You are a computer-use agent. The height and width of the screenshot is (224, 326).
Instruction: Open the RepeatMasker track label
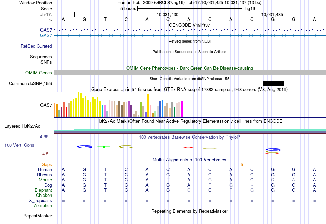point(38,216)
